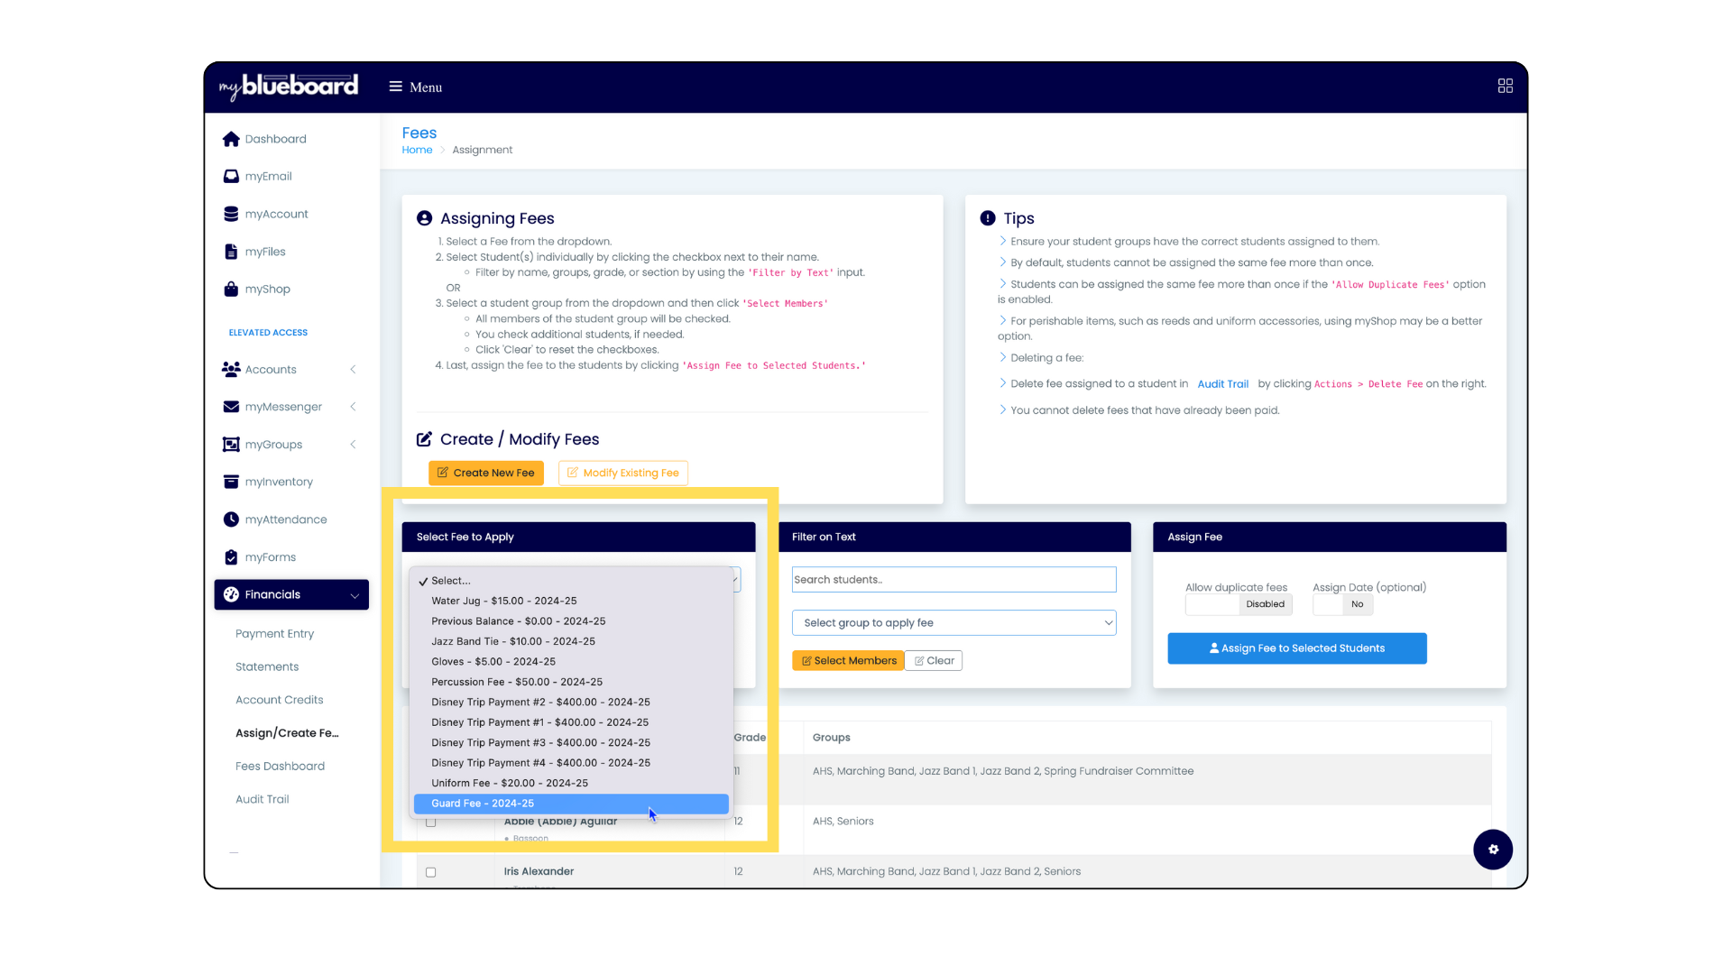The height and width of the screenshot is (974, 1732).
Task: Click the floating settings gear button
Action: [1492, 850]
